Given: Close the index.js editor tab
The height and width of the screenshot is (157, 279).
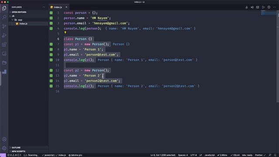Looking at the screenshot, I should 66,7.
